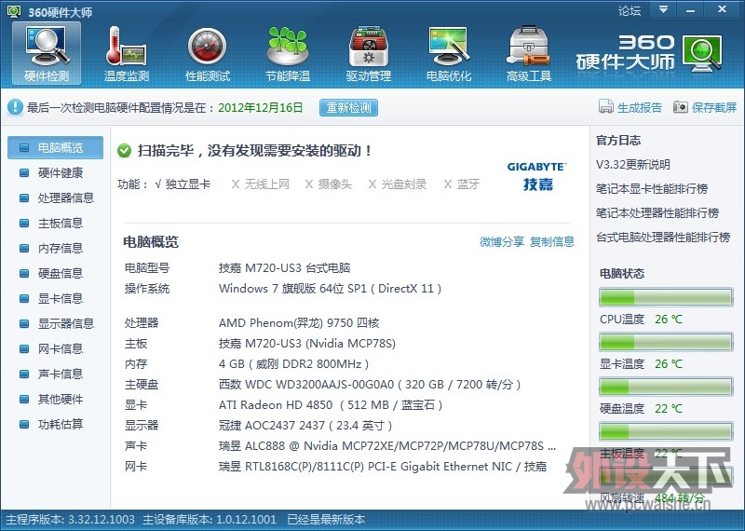This screenshot has height=531, width=745.
Task: Click the WDC WD3200AAJS hard disk value
Action: pyautogui.click(x=370, y=385)
